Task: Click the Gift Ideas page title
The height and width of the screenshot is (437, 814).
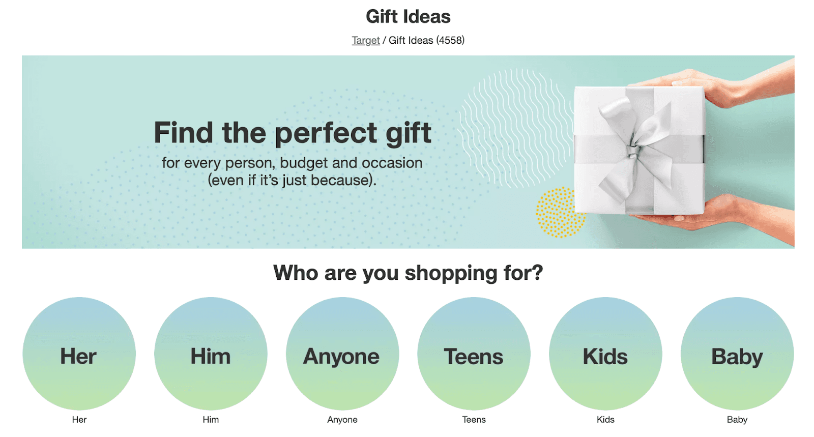Action: (x=408, y=17)
